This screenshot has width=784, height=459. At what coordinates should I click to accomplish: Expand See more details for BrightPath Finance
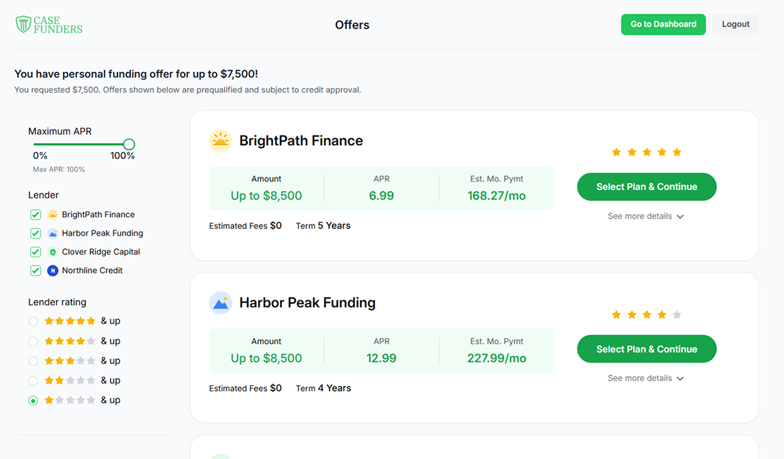(646, 216)
